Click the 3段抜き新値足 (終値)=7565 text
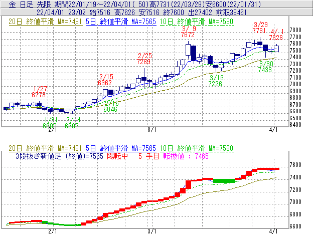The width and height of the screenshot is (313, 238). [60, 156]
